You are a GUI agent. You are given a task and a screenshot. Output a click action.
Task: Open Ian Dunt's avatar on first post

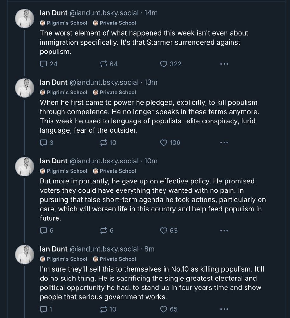point(25,18)
